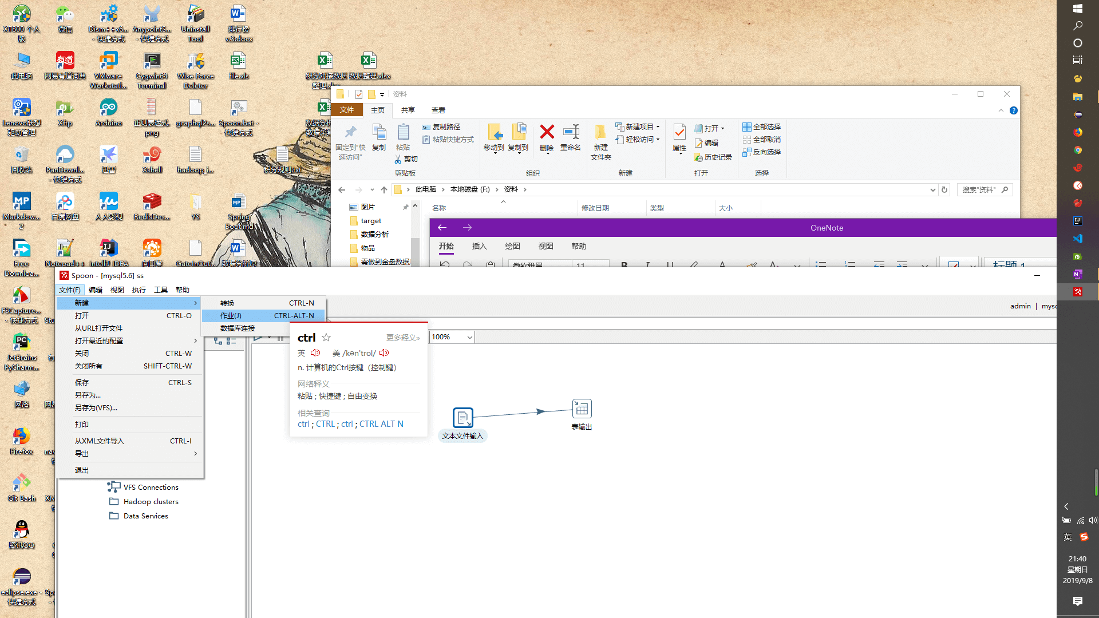Click the 移动到 move-to icon in Explorer

click(495, 132)
